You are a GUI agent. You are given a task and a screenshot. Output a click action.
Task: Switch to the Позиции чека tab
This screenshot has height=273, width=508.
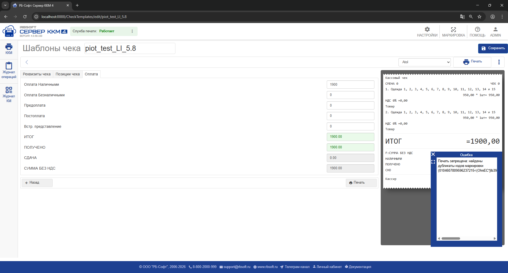pyautogui.click(x=68, y=74)
